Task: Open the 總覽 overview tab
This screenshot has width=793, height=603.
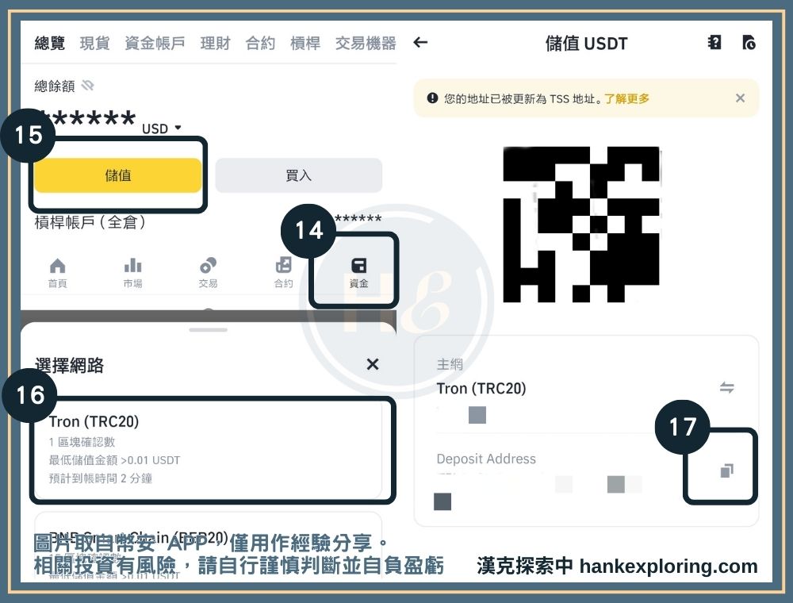Action: [x=49, y=44]
